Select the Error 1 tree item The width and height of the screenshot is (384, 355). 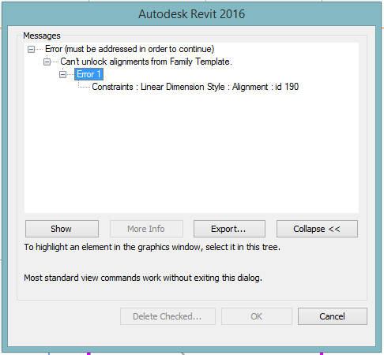[88, 74]
